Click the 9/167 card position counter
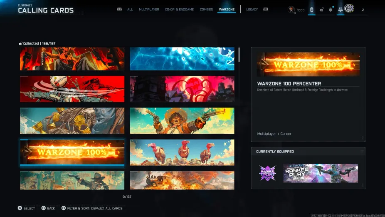Viewport: 385px width, 217px height. pyautogui.click(x=127, y=197)
